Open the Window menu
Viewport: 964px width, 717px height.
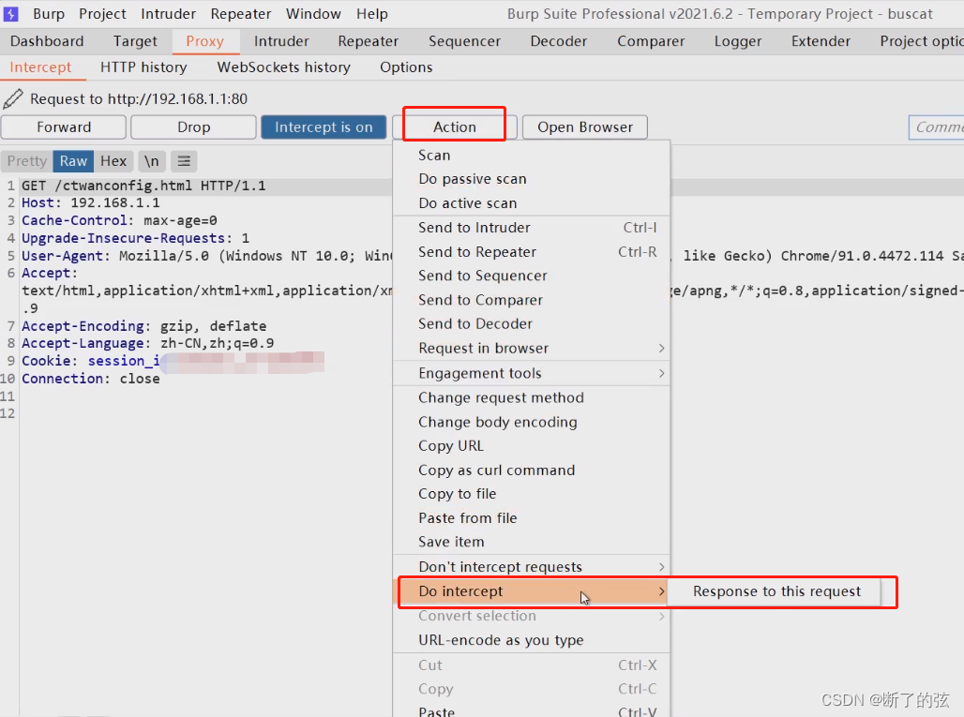[x=313, y=13]
